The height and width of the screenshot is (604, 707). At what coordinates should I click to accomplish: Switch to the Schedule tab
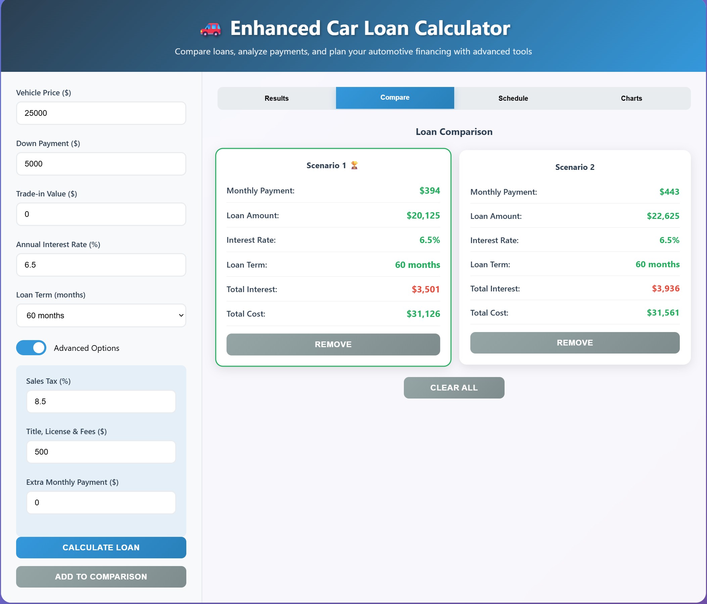(513, 98)
